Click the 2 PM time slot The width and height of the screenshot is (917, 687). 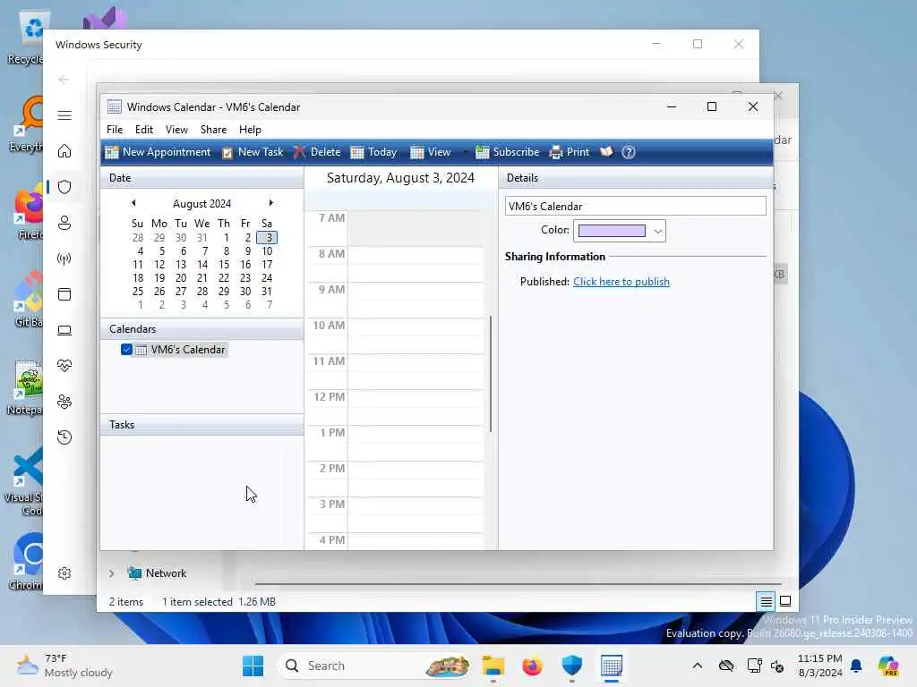tap(416, 479)
